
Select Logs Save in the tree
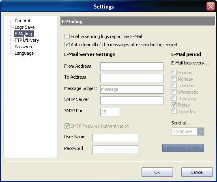pos(25,27)
